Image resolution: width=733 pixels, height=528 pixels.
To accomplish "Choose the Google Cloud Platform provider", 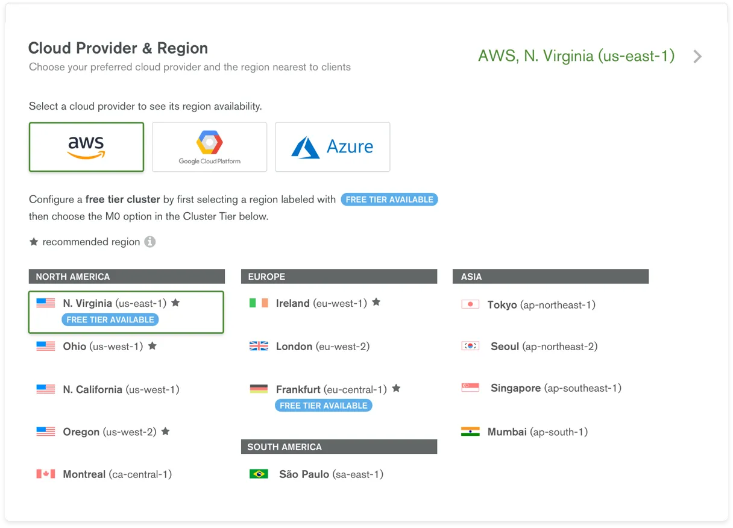I will coord(209,146).
